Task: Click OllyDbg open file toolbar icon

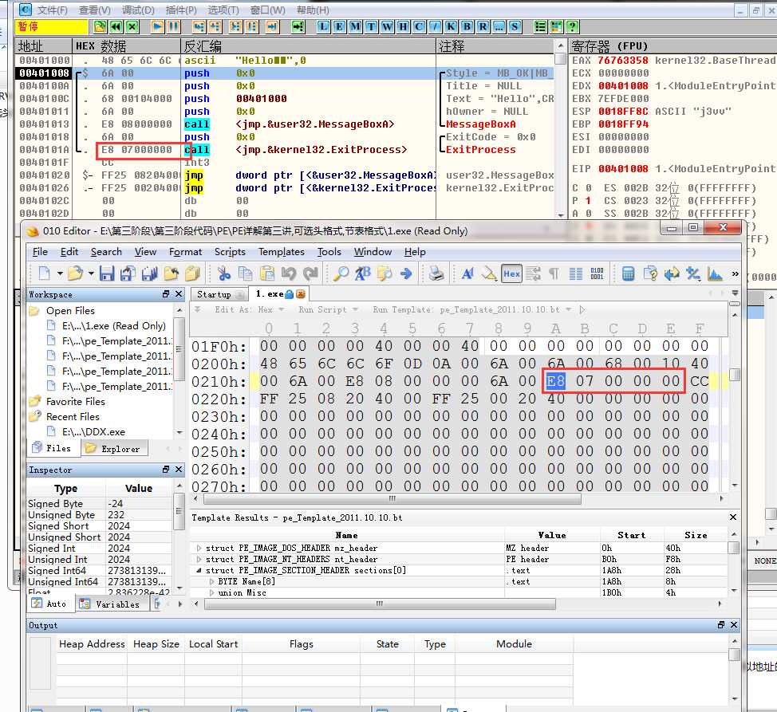Action: click(x=100, y=27)
